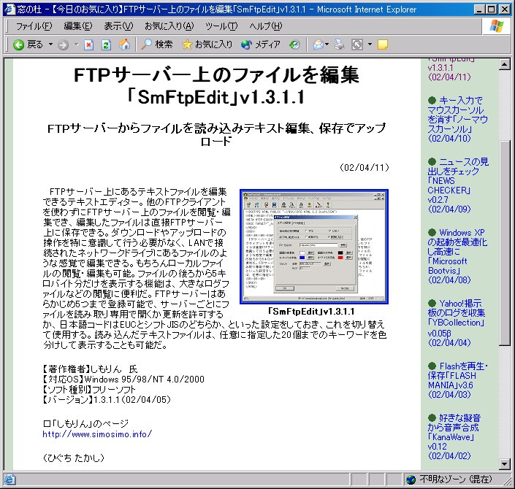
Task: Expand dropdown next to size icon
Action: 370,44
